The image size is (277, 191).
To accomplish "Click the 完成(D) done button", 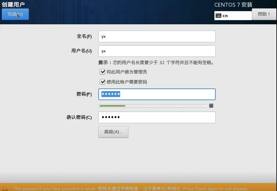I will (15, 14).
